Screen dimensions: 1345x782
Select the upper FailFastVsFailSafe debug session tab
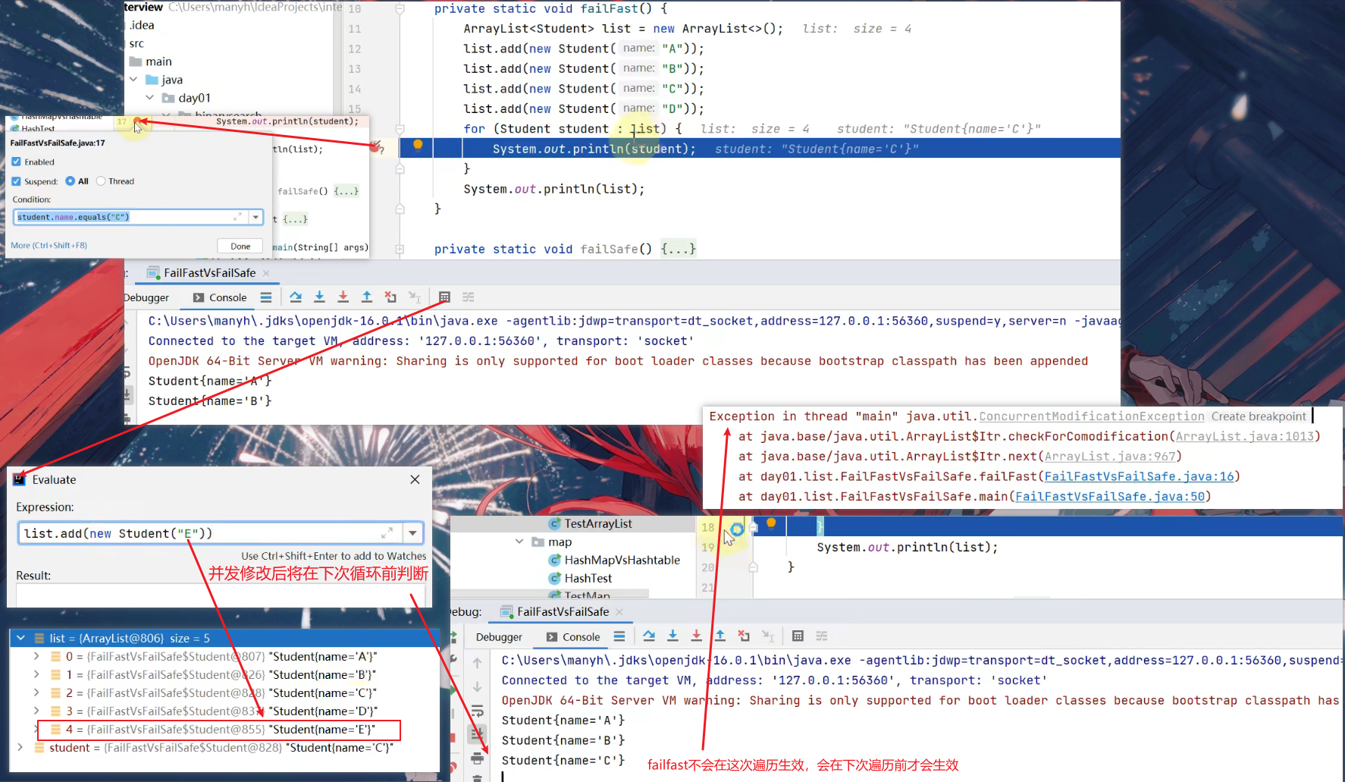click(x=209, y=273)
